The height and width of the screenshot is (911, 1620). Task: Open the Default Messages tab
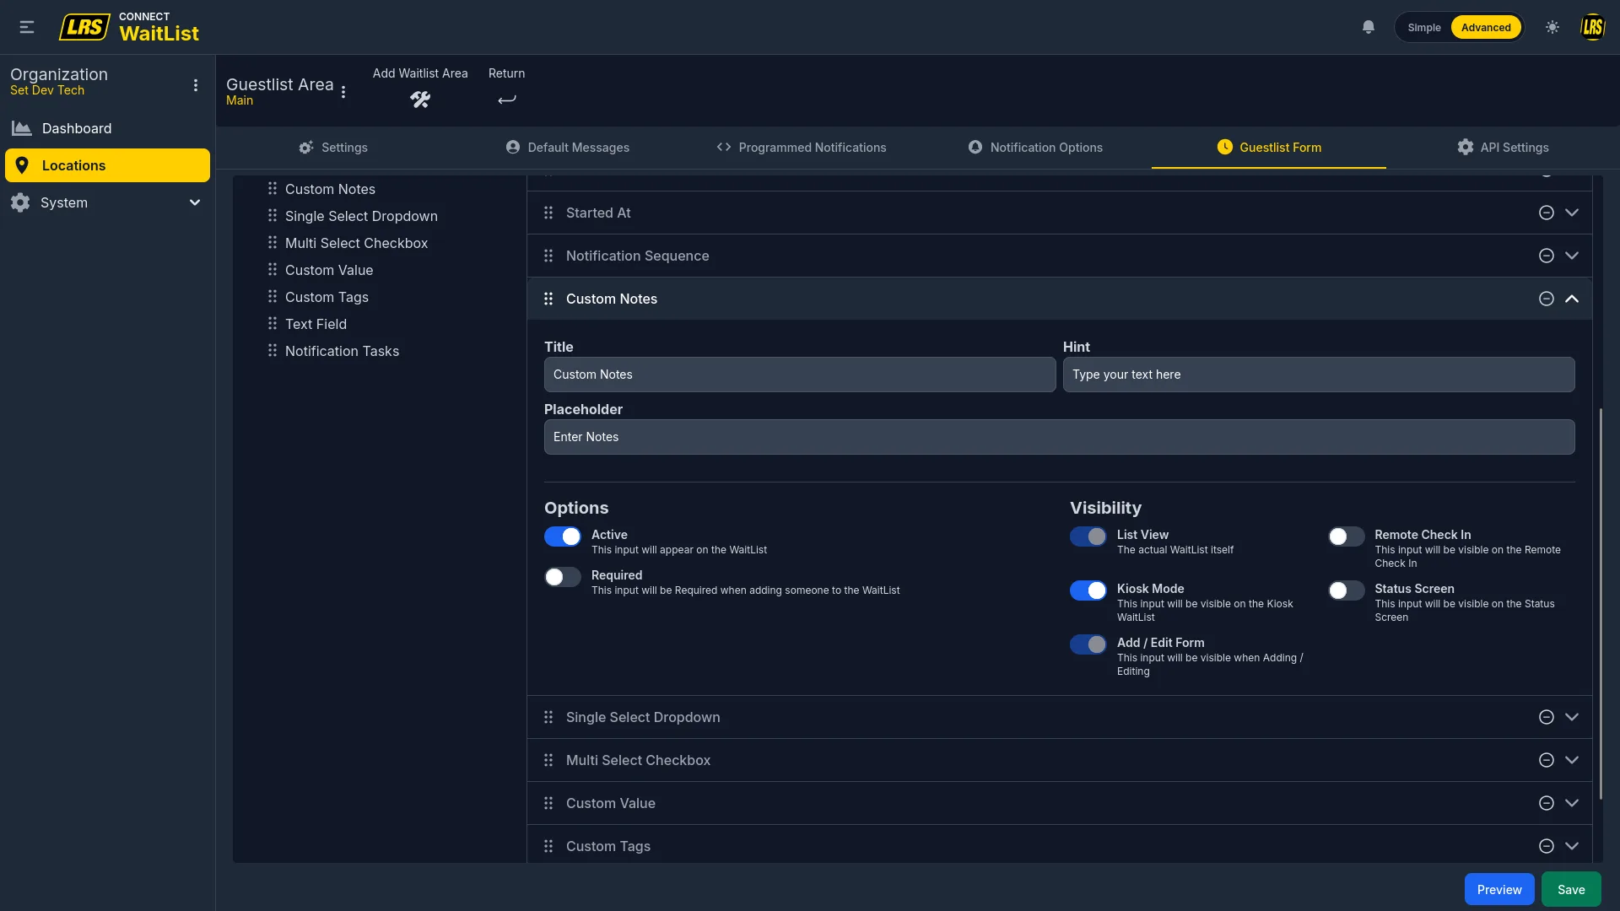[x=567, y=148]
